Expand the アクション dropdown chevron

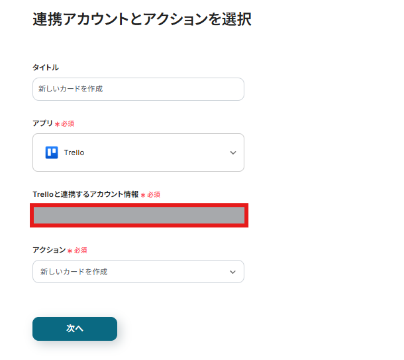tap(232, 272)
